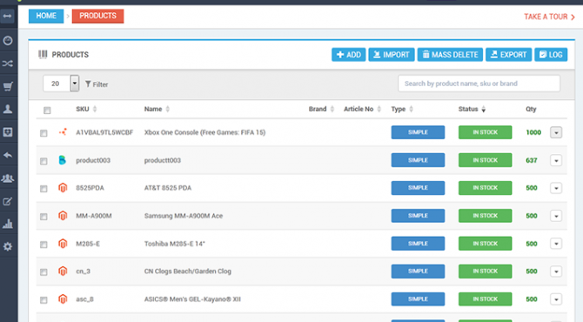The image size is (583, 322).
Task: Focus the product search field
Action: [x=479, y=84]
